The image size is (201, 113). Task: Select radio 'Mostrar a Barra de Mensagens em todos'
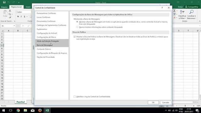coord(77,22)
